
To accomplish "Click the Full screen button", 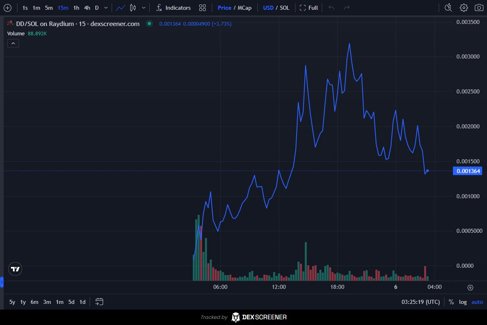I will click(309, 8).
